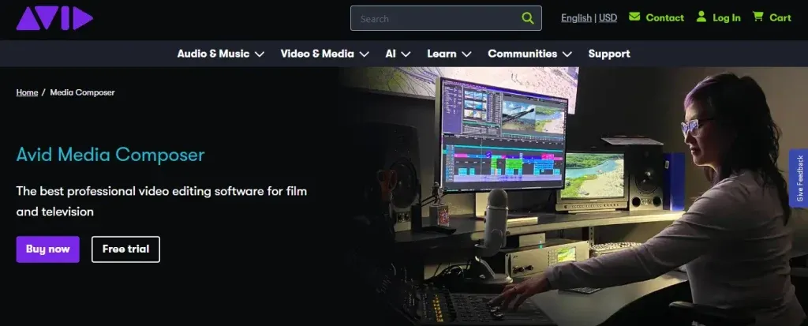Click the Media Composer breadcrumb text
The image size is (808, 326).
pyautogui.click(x=82, y=92)
